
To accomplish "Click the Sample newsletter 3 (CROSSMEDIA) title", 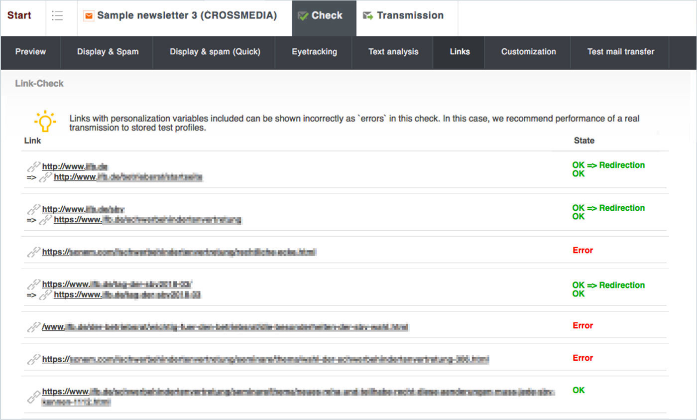I will [x=187, y=15].
